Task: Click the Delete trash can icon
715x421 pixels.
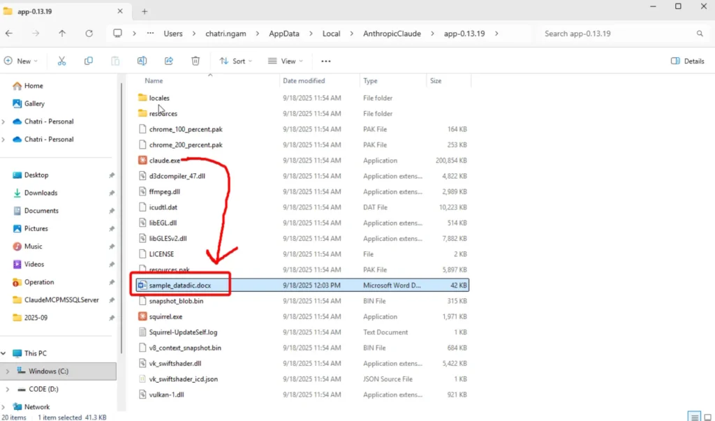Action: (x=196, y=61)
